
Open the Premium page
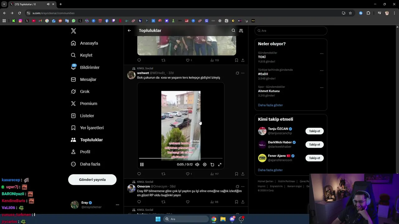84,104
